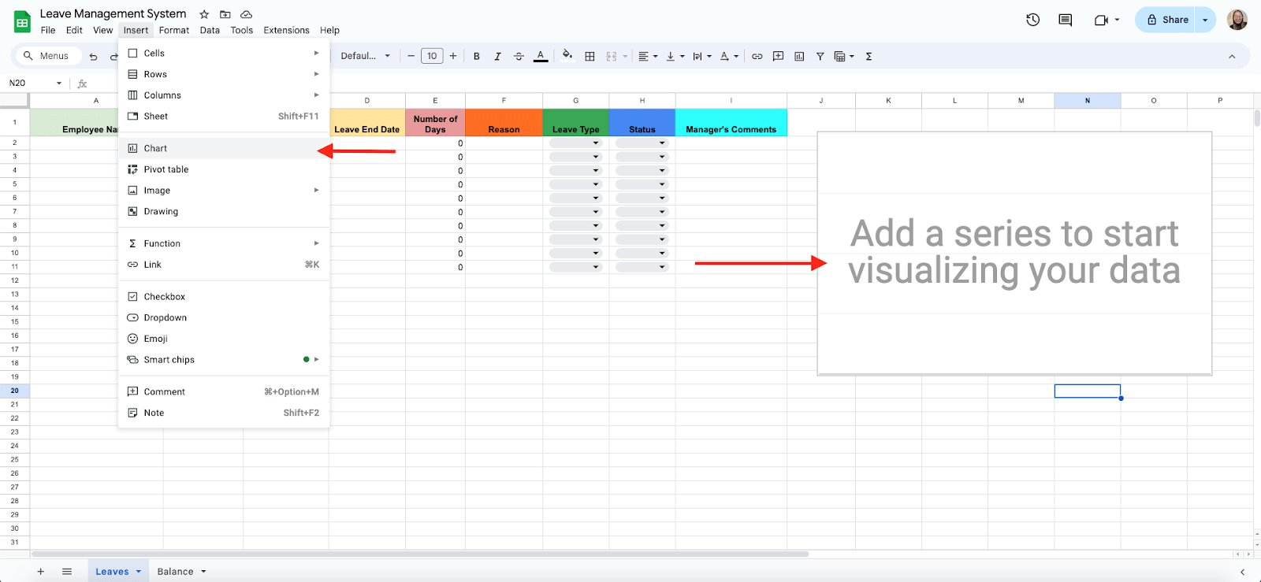Open the View menu
This screenshot has height=582, width=1261.
tap(103, 30)
